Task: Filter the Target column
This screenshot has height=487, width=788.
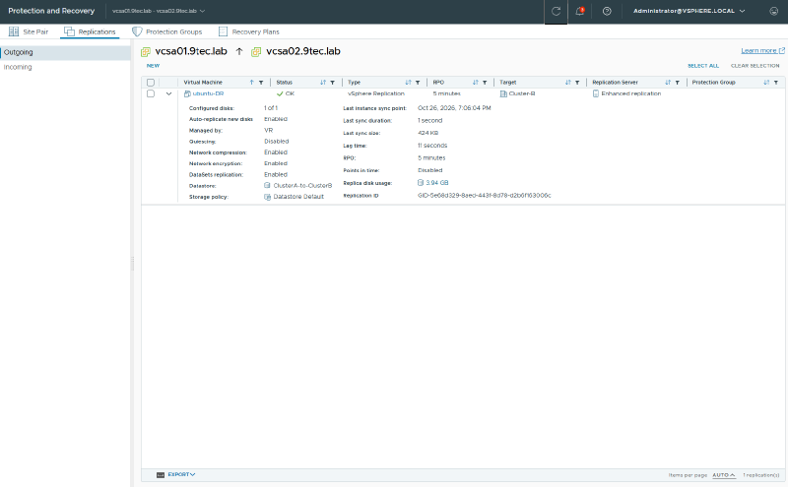Action: [577, 83]
